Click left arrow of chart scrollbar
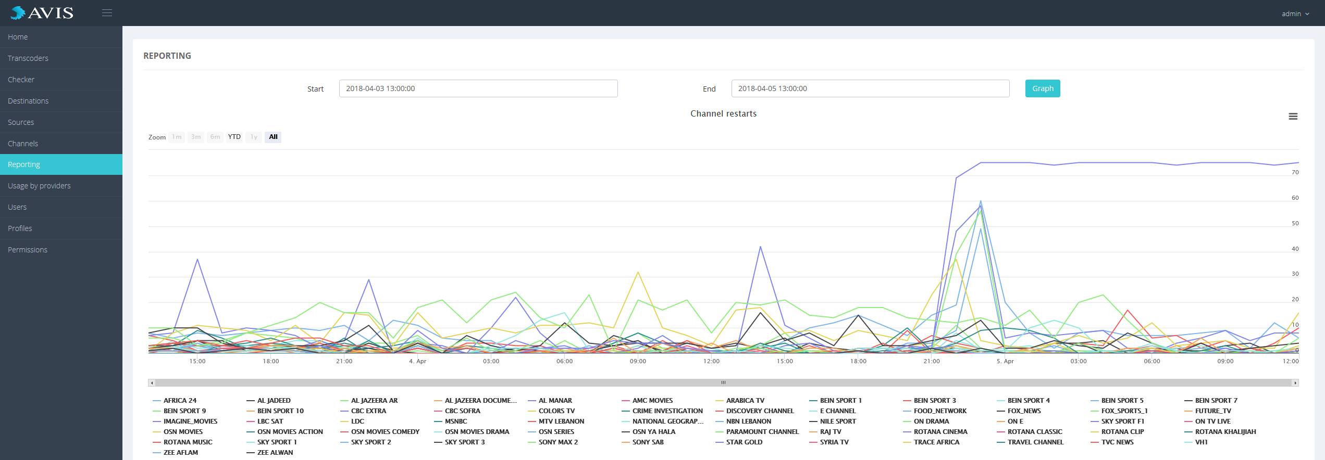1325x460 pixels. tap(152, 383)
